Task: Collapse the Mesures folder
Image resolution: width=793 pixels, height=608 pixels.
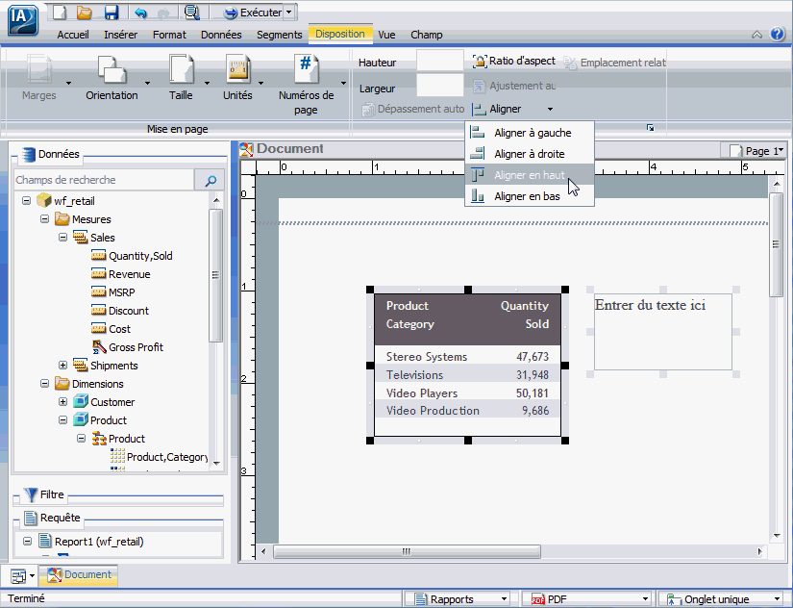Action: [44, 219]
